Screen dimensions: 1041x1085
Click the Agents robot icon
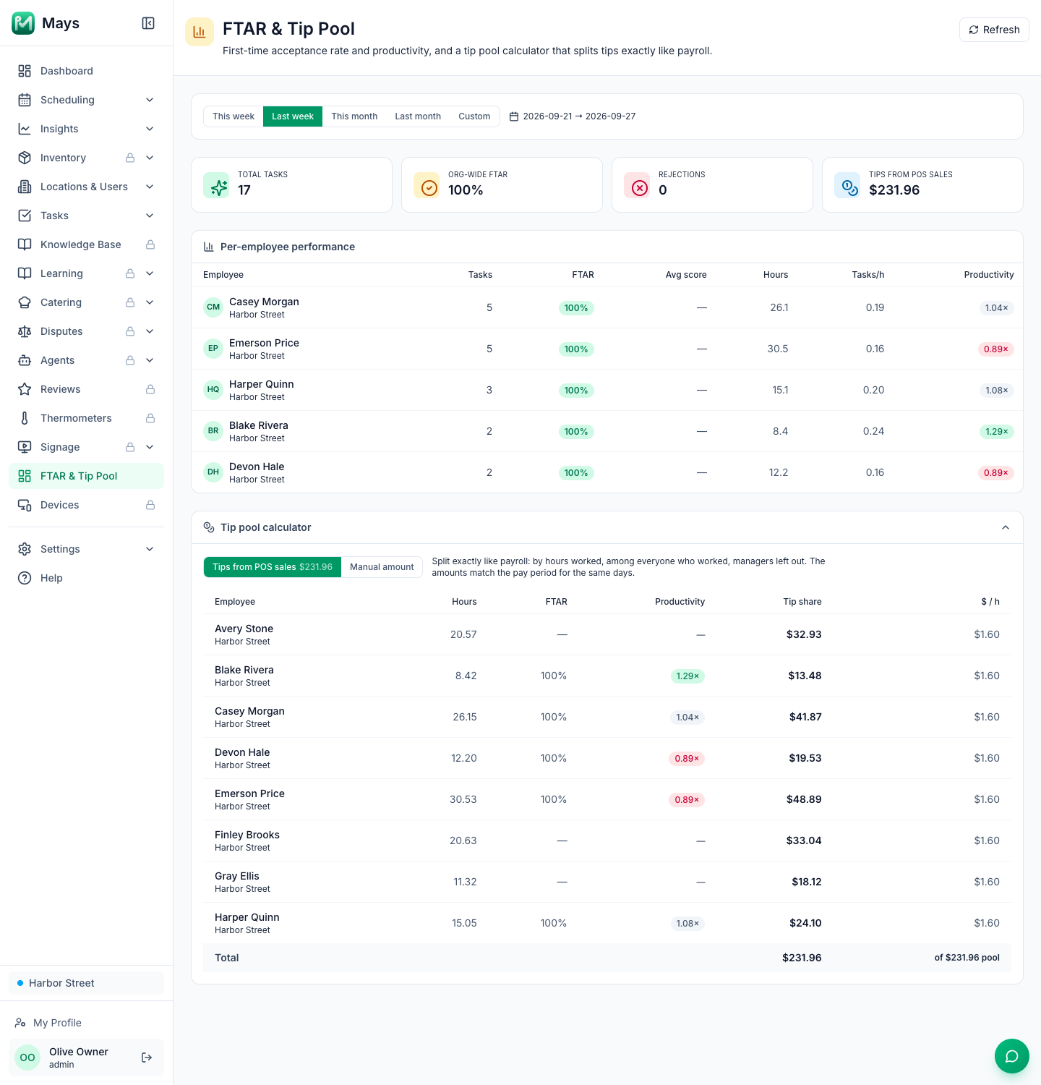[x=25, y=360]
